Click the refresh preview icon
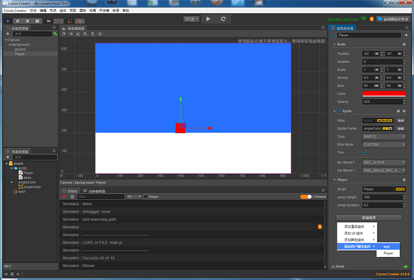Image resolution: width=414 pixels, height=280 pixels. tap(223, 19)
